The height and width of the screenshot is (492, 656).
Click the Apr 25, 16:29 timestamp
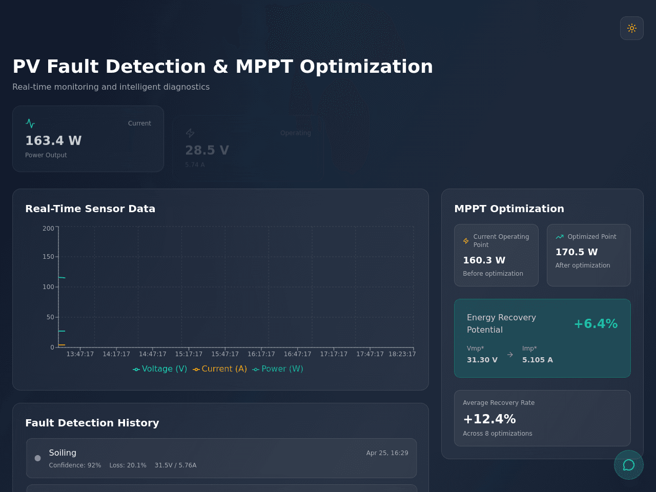(387, 453)
